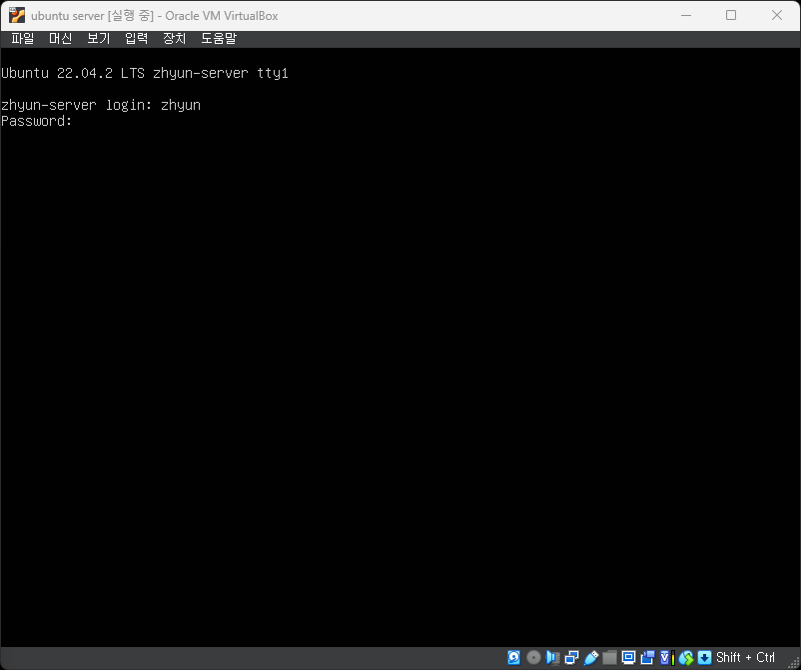The width and height of the screenshot is (801, 670).
Task: Click the display settings icon
Action: click(x=628, y=658)
